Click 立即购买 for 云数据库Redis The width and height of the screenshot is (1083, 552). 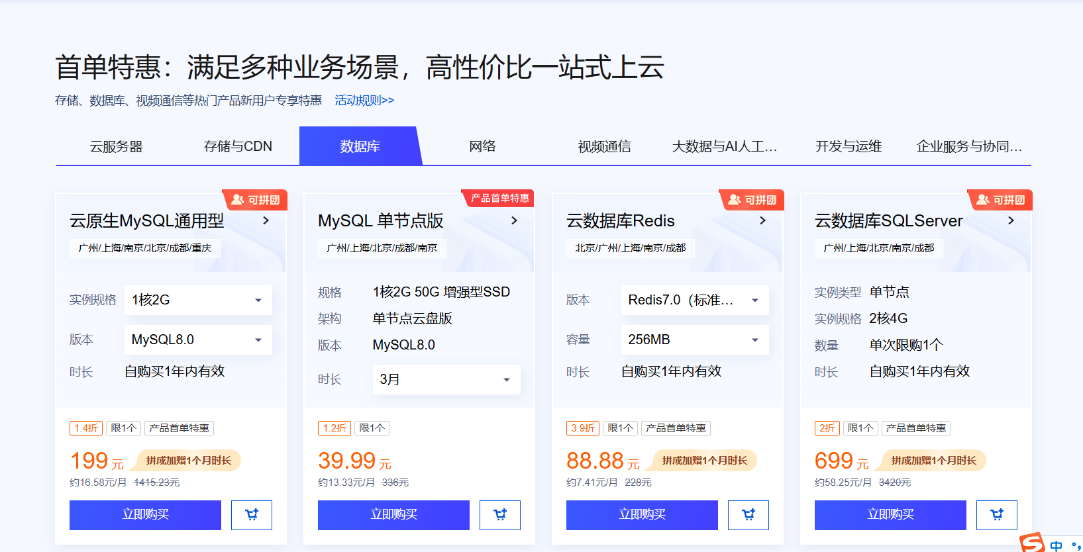point(642,515)
